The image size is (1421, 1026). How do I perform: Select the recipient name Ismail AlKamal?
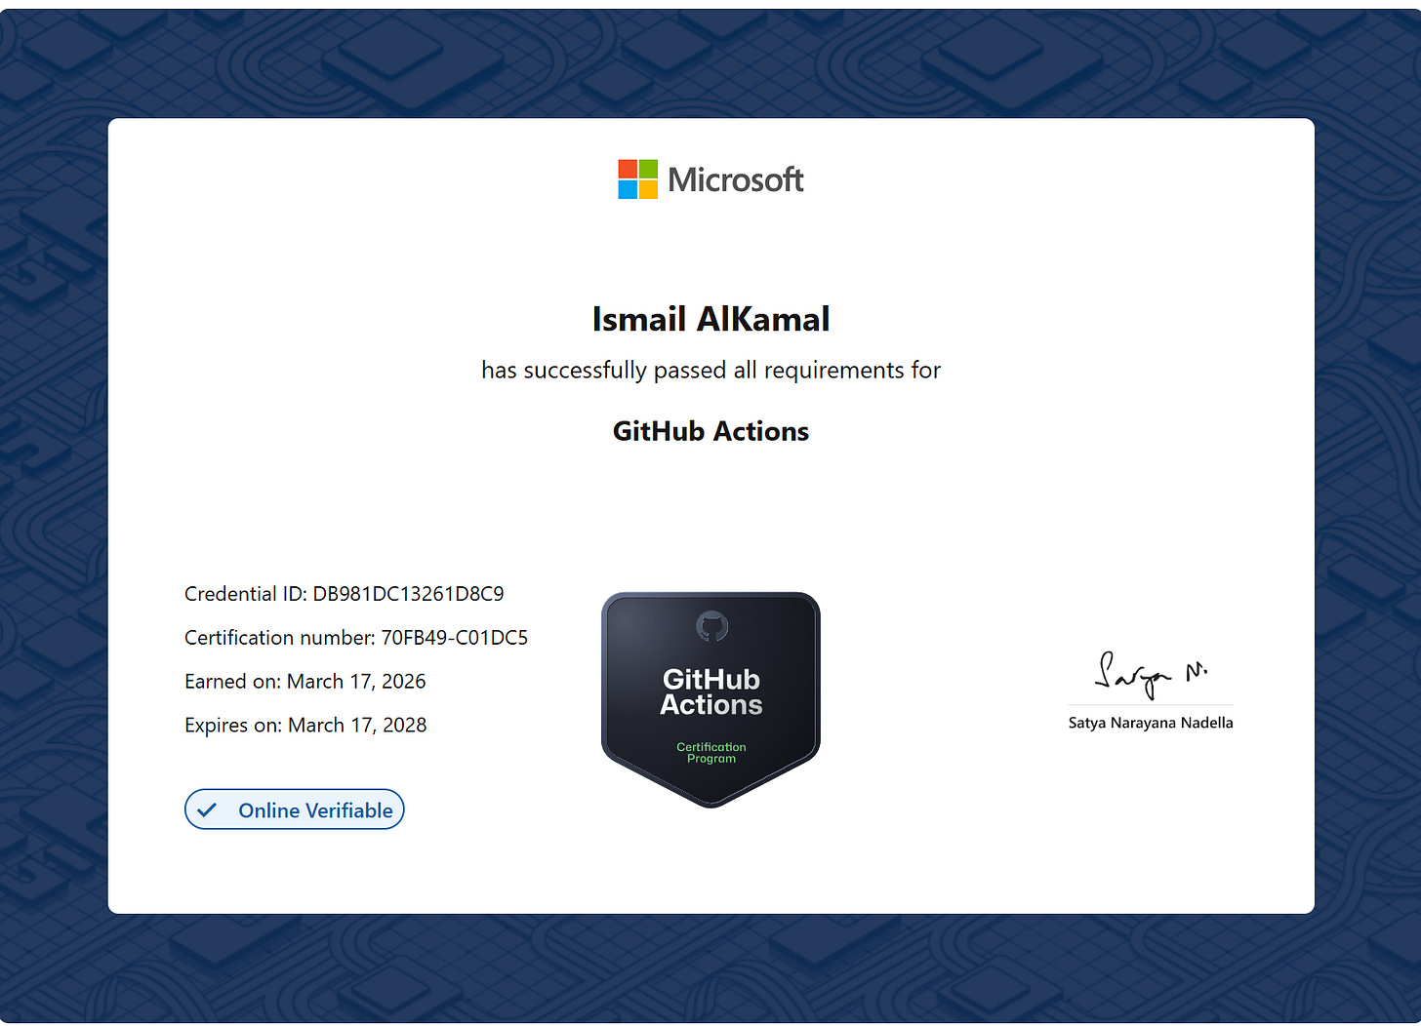[x=710, y=319]
